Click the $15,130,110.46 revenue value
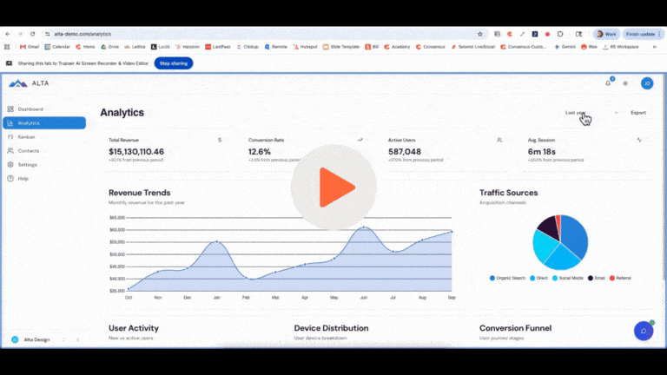667x375 pixels. [x=136, y=152]
